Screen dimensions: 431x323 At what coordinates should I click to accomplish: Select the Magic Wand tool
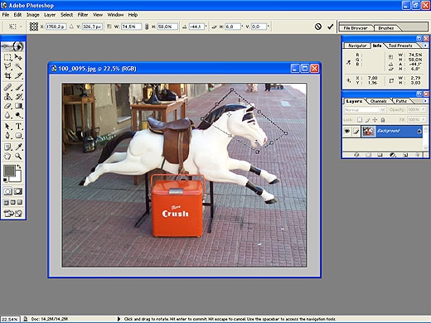click(x=18, y=66)
